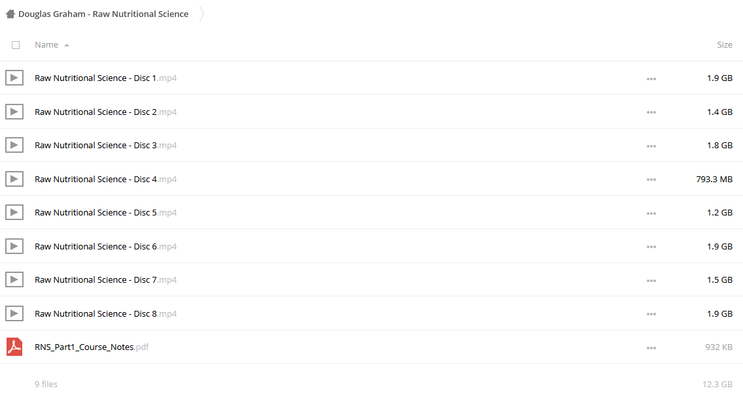Open Raw Nutritional Science - Disc 2.mp4
This screenshot has height=397, width=743.
click(x=106, y=112)
